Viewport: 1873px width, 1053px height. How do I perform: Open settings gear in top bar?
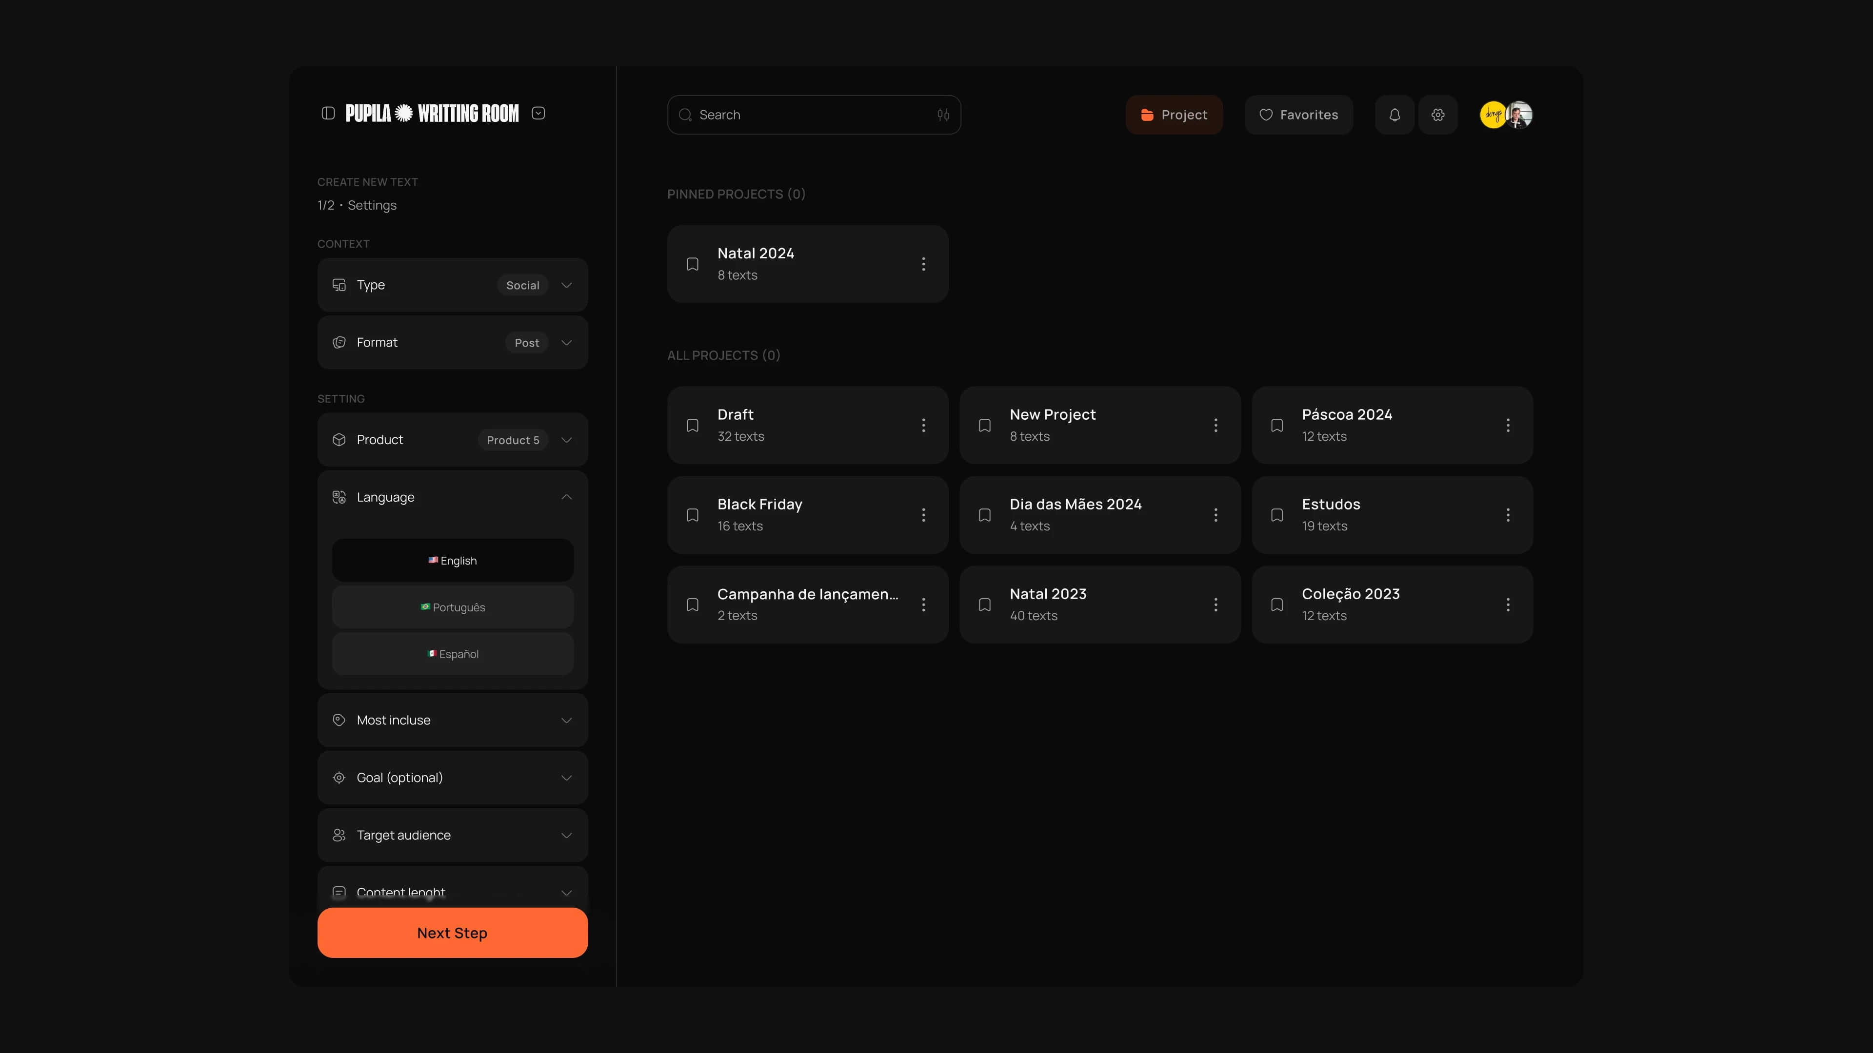1437,115
